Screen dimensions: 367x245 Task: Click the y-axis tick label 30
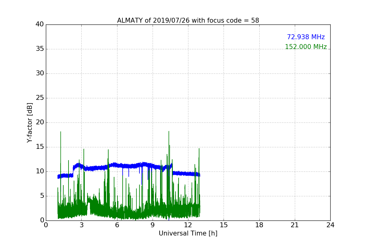pos(40,73)
